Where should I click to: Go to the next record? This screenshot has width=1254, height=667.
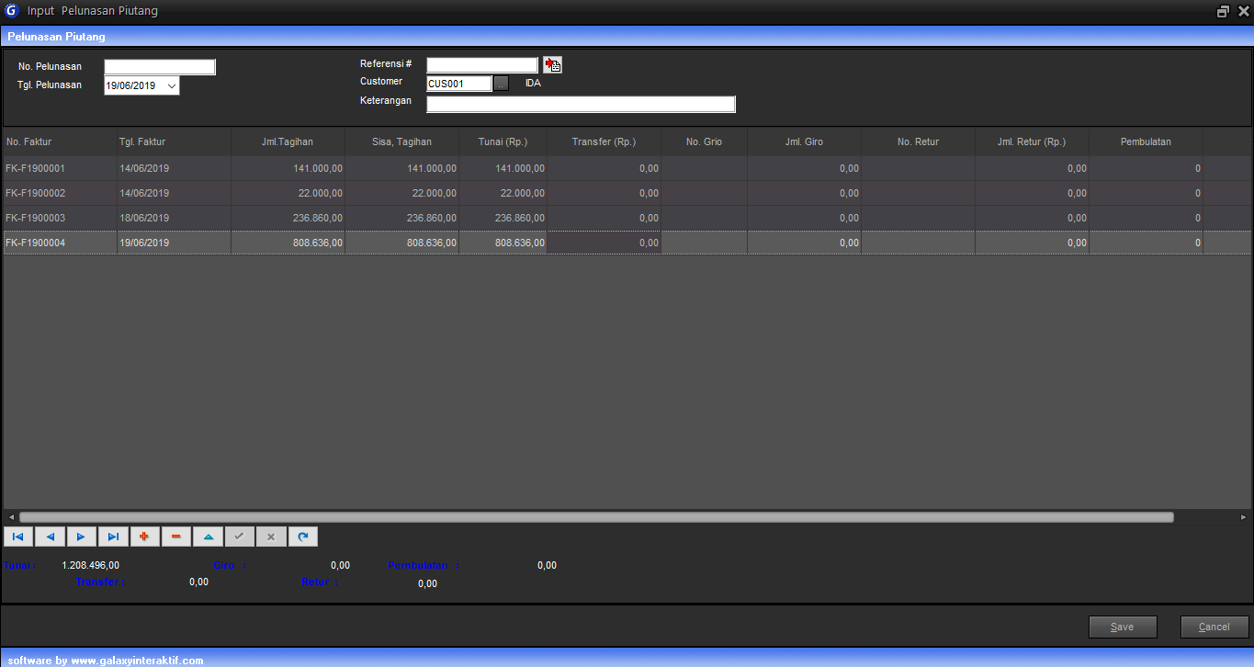pyautogui.click(x=82, y=537)
